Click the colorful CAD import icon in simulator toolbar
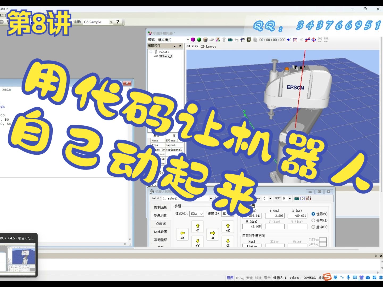383x287 pixels. coord(218,40)
